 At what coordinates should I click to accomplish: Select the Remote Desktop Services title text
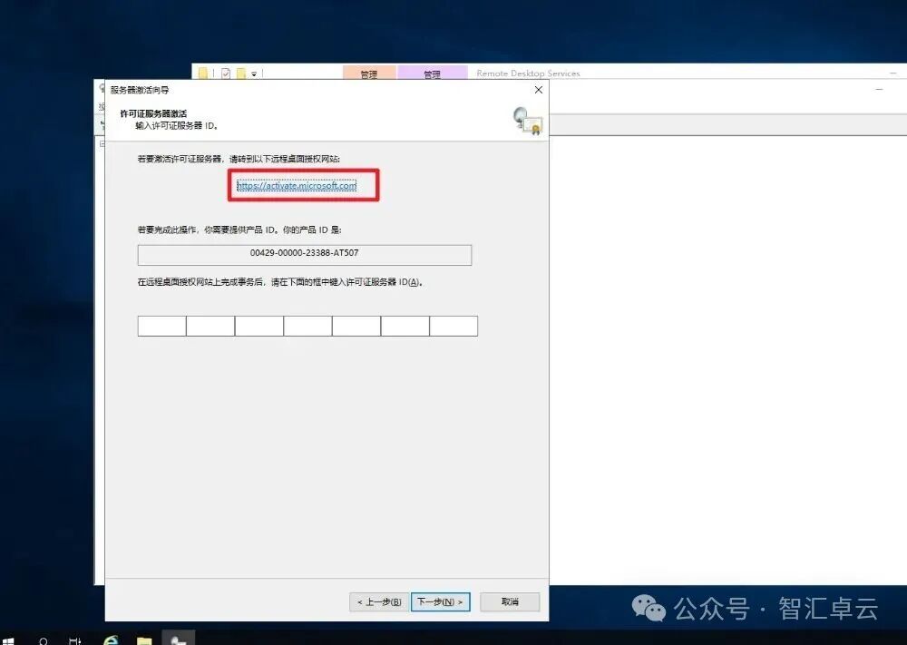pyautogui.click(x=528, y=73)
